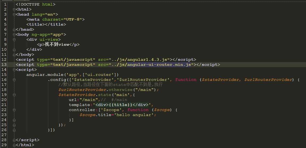The width and height of the screenshot is (306, 148).
Task: Click the fold end marker beside </head>
Action: pos(14,30)
